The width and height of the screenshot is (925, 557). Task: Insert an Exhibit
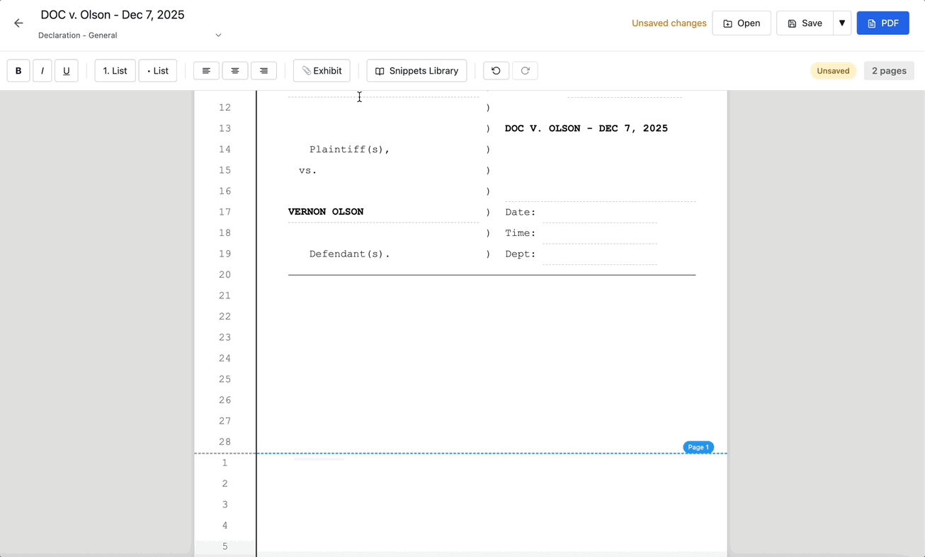point(322,70)
